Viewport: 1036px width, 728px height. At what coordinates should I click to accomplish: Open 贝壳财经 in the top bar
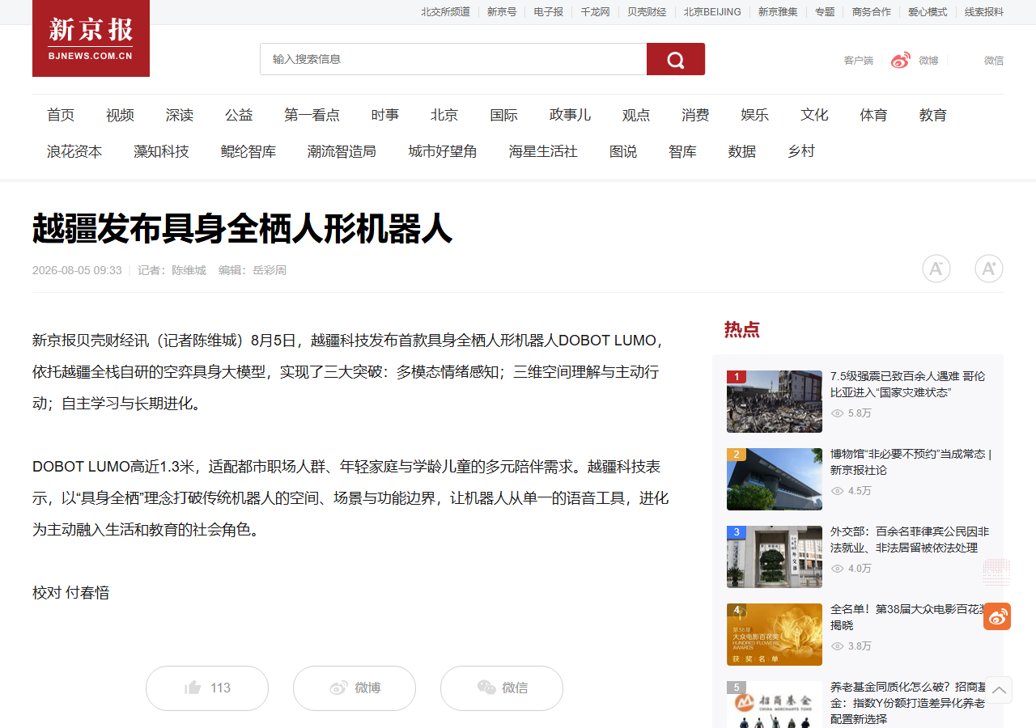pos(647,12)
